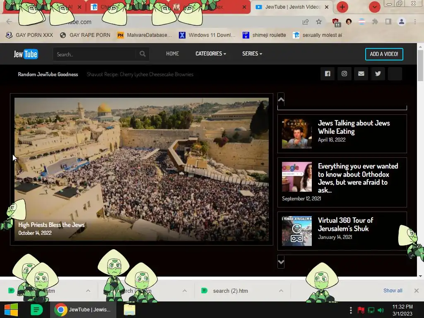Click the browser back arrow
Image resolution: width=424 pixels, height=318 pixels.
(x=9, y=22)
